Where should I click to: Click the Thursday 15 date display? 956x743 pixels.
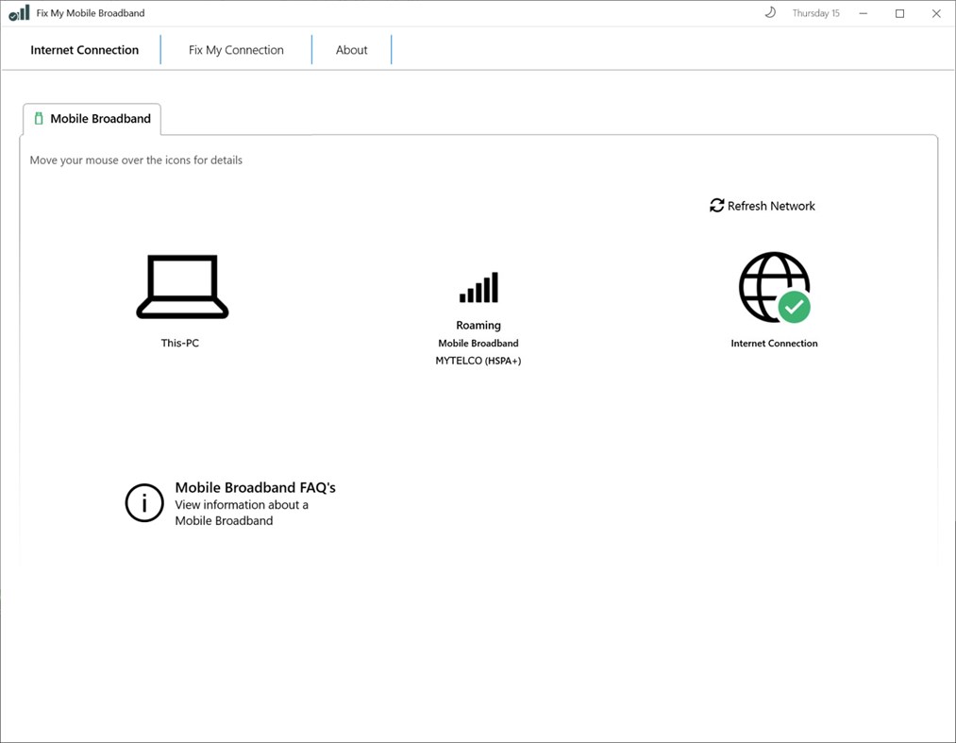click(815, 12)
